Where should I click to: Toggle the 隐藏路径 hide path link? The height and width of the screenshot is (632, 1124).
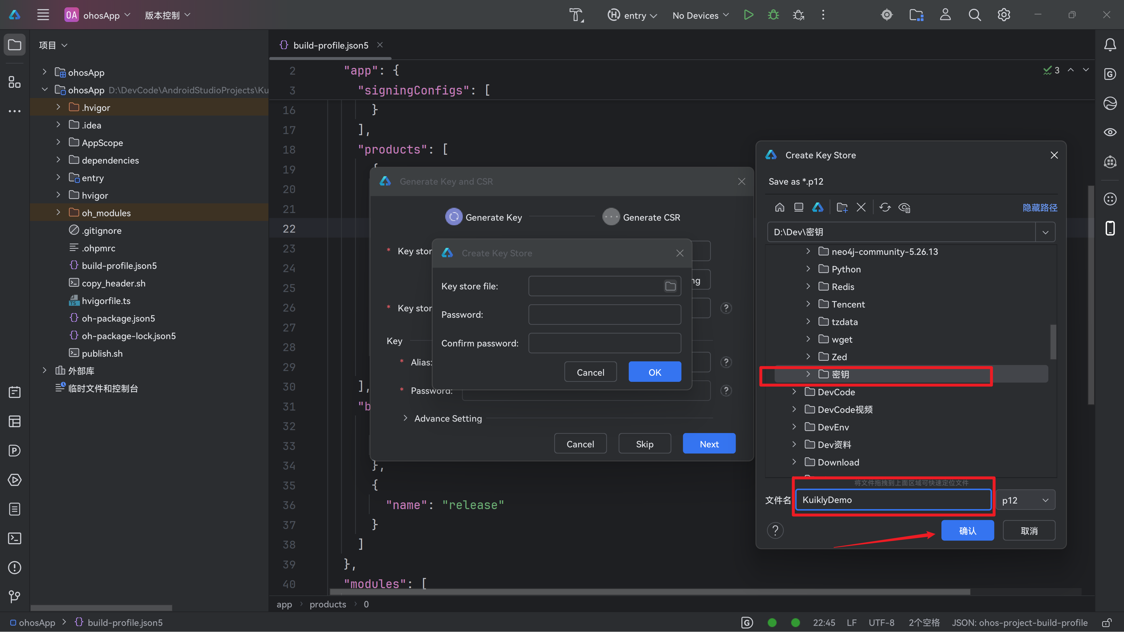[1040, 208]
